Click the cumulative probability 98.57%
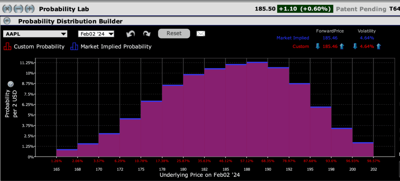 tap(373, 161)
